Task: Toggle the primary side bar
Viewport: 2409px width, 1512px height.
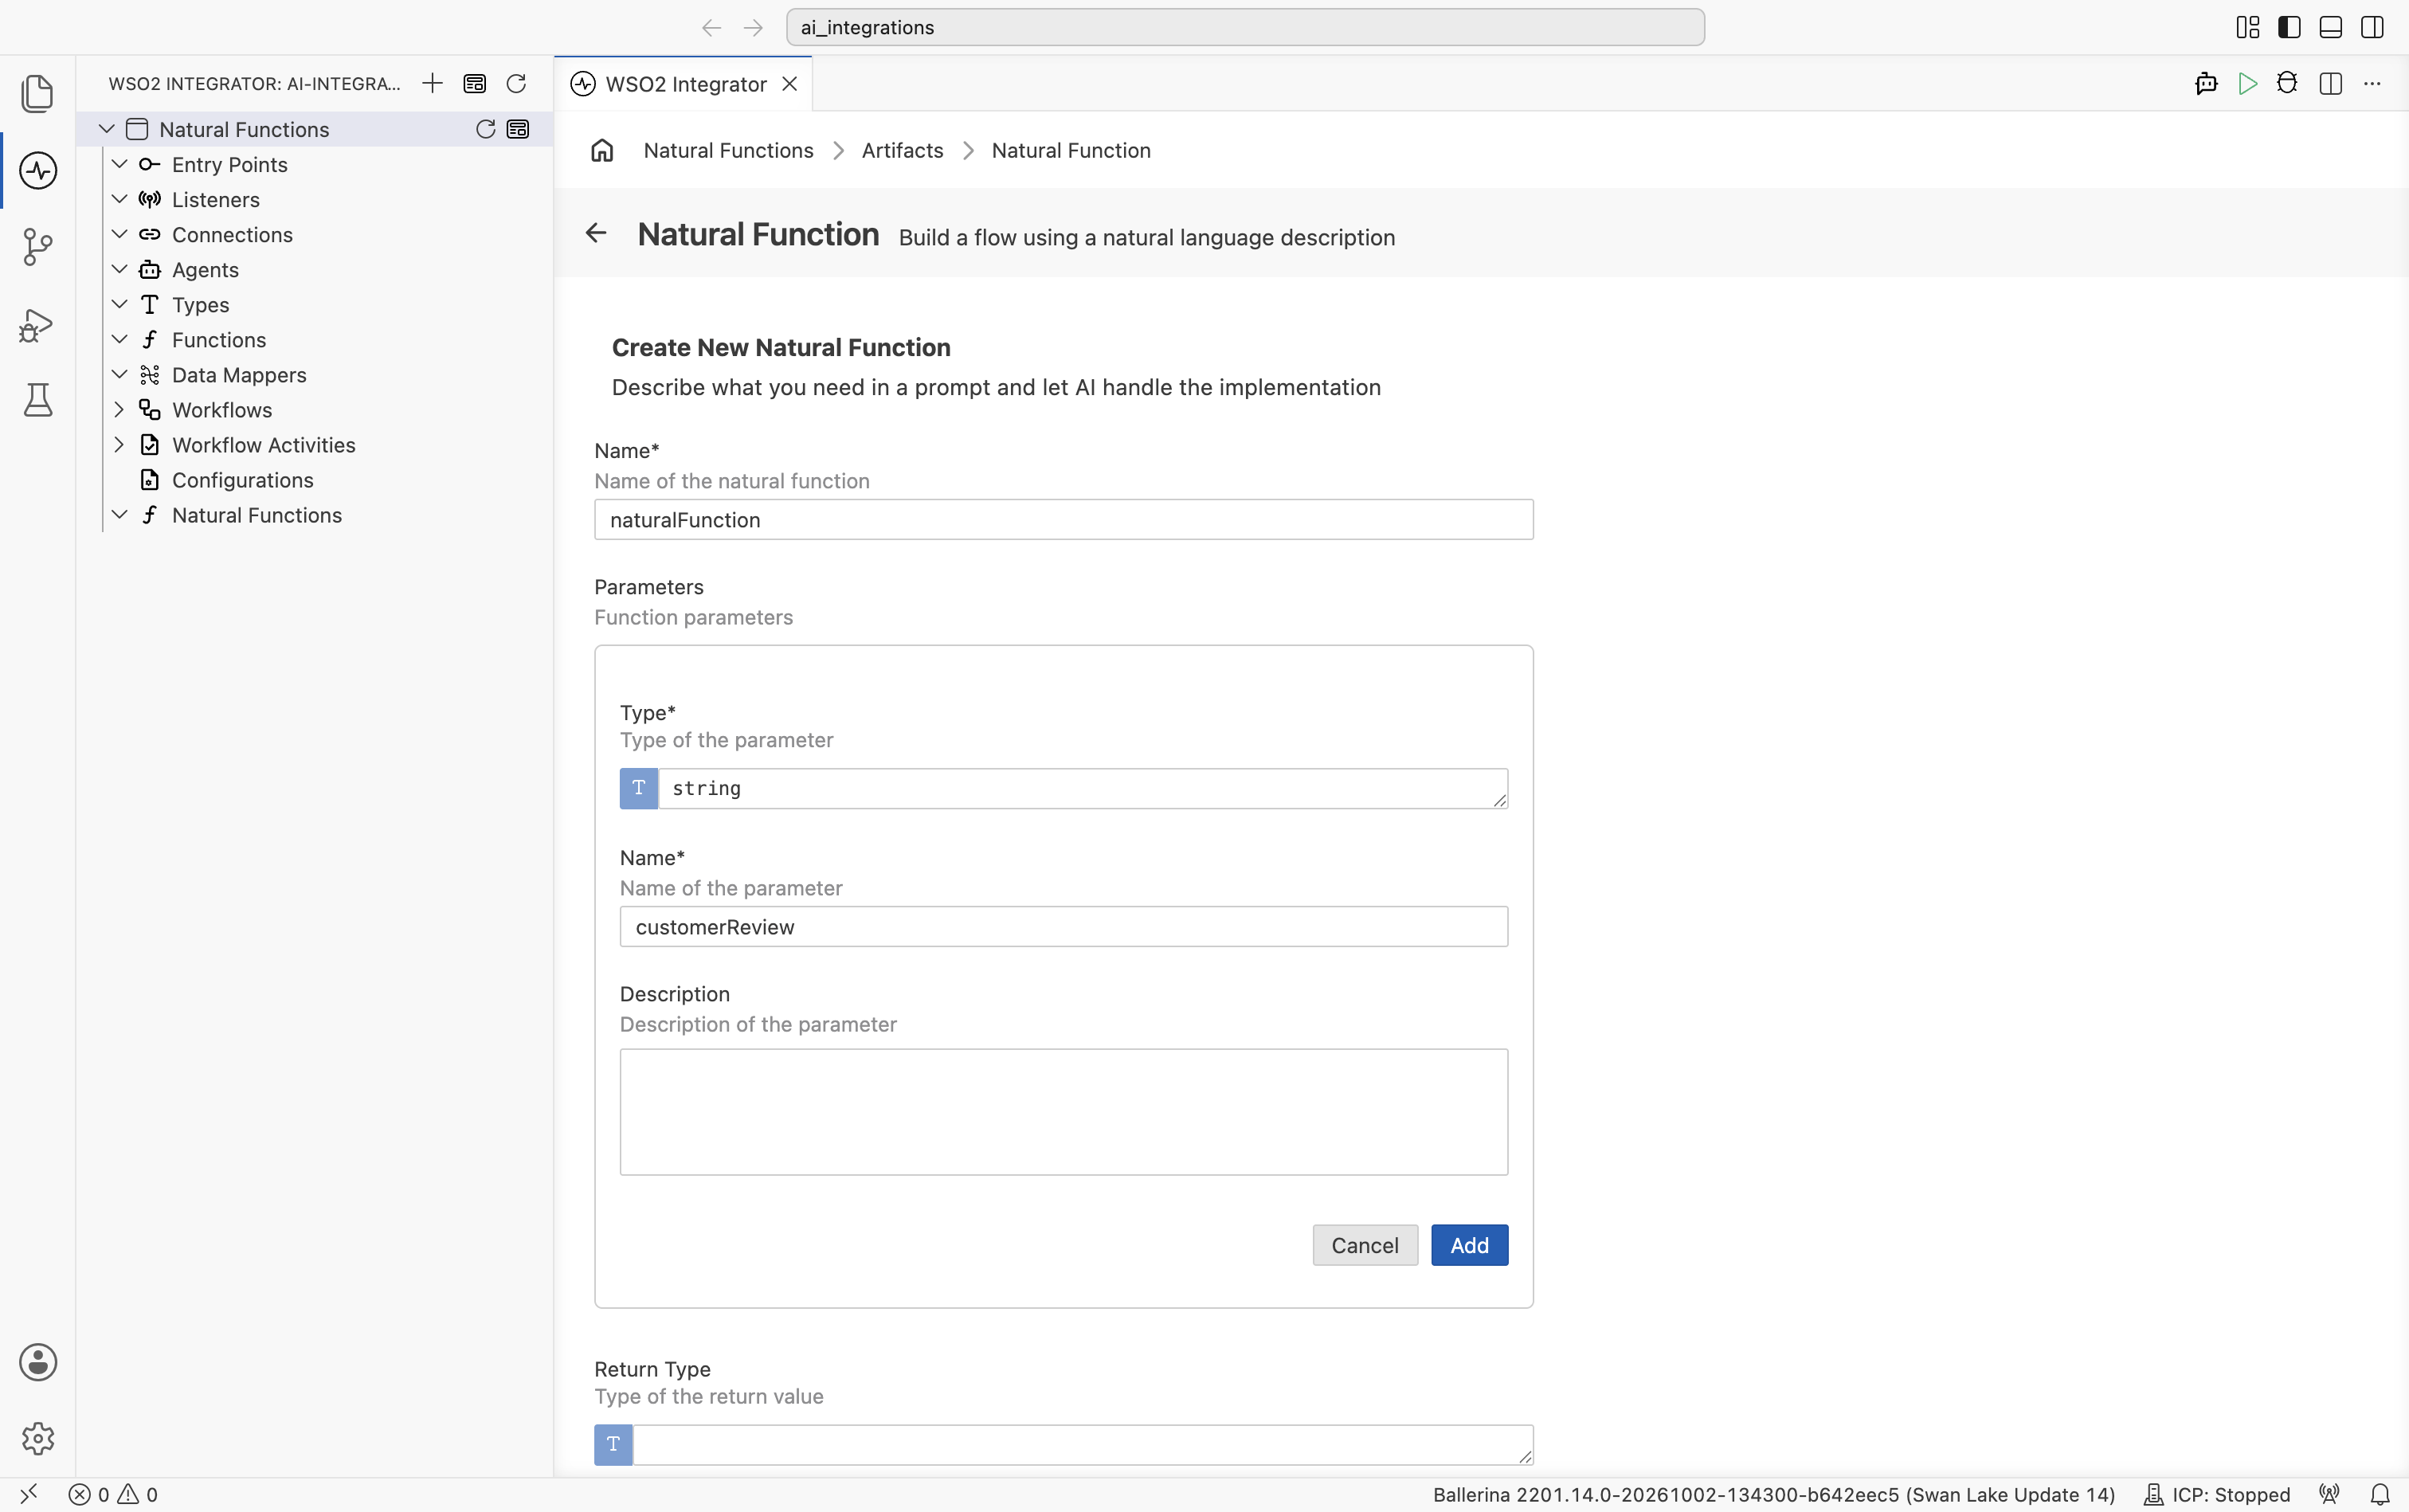Action: click(2289, 27)
